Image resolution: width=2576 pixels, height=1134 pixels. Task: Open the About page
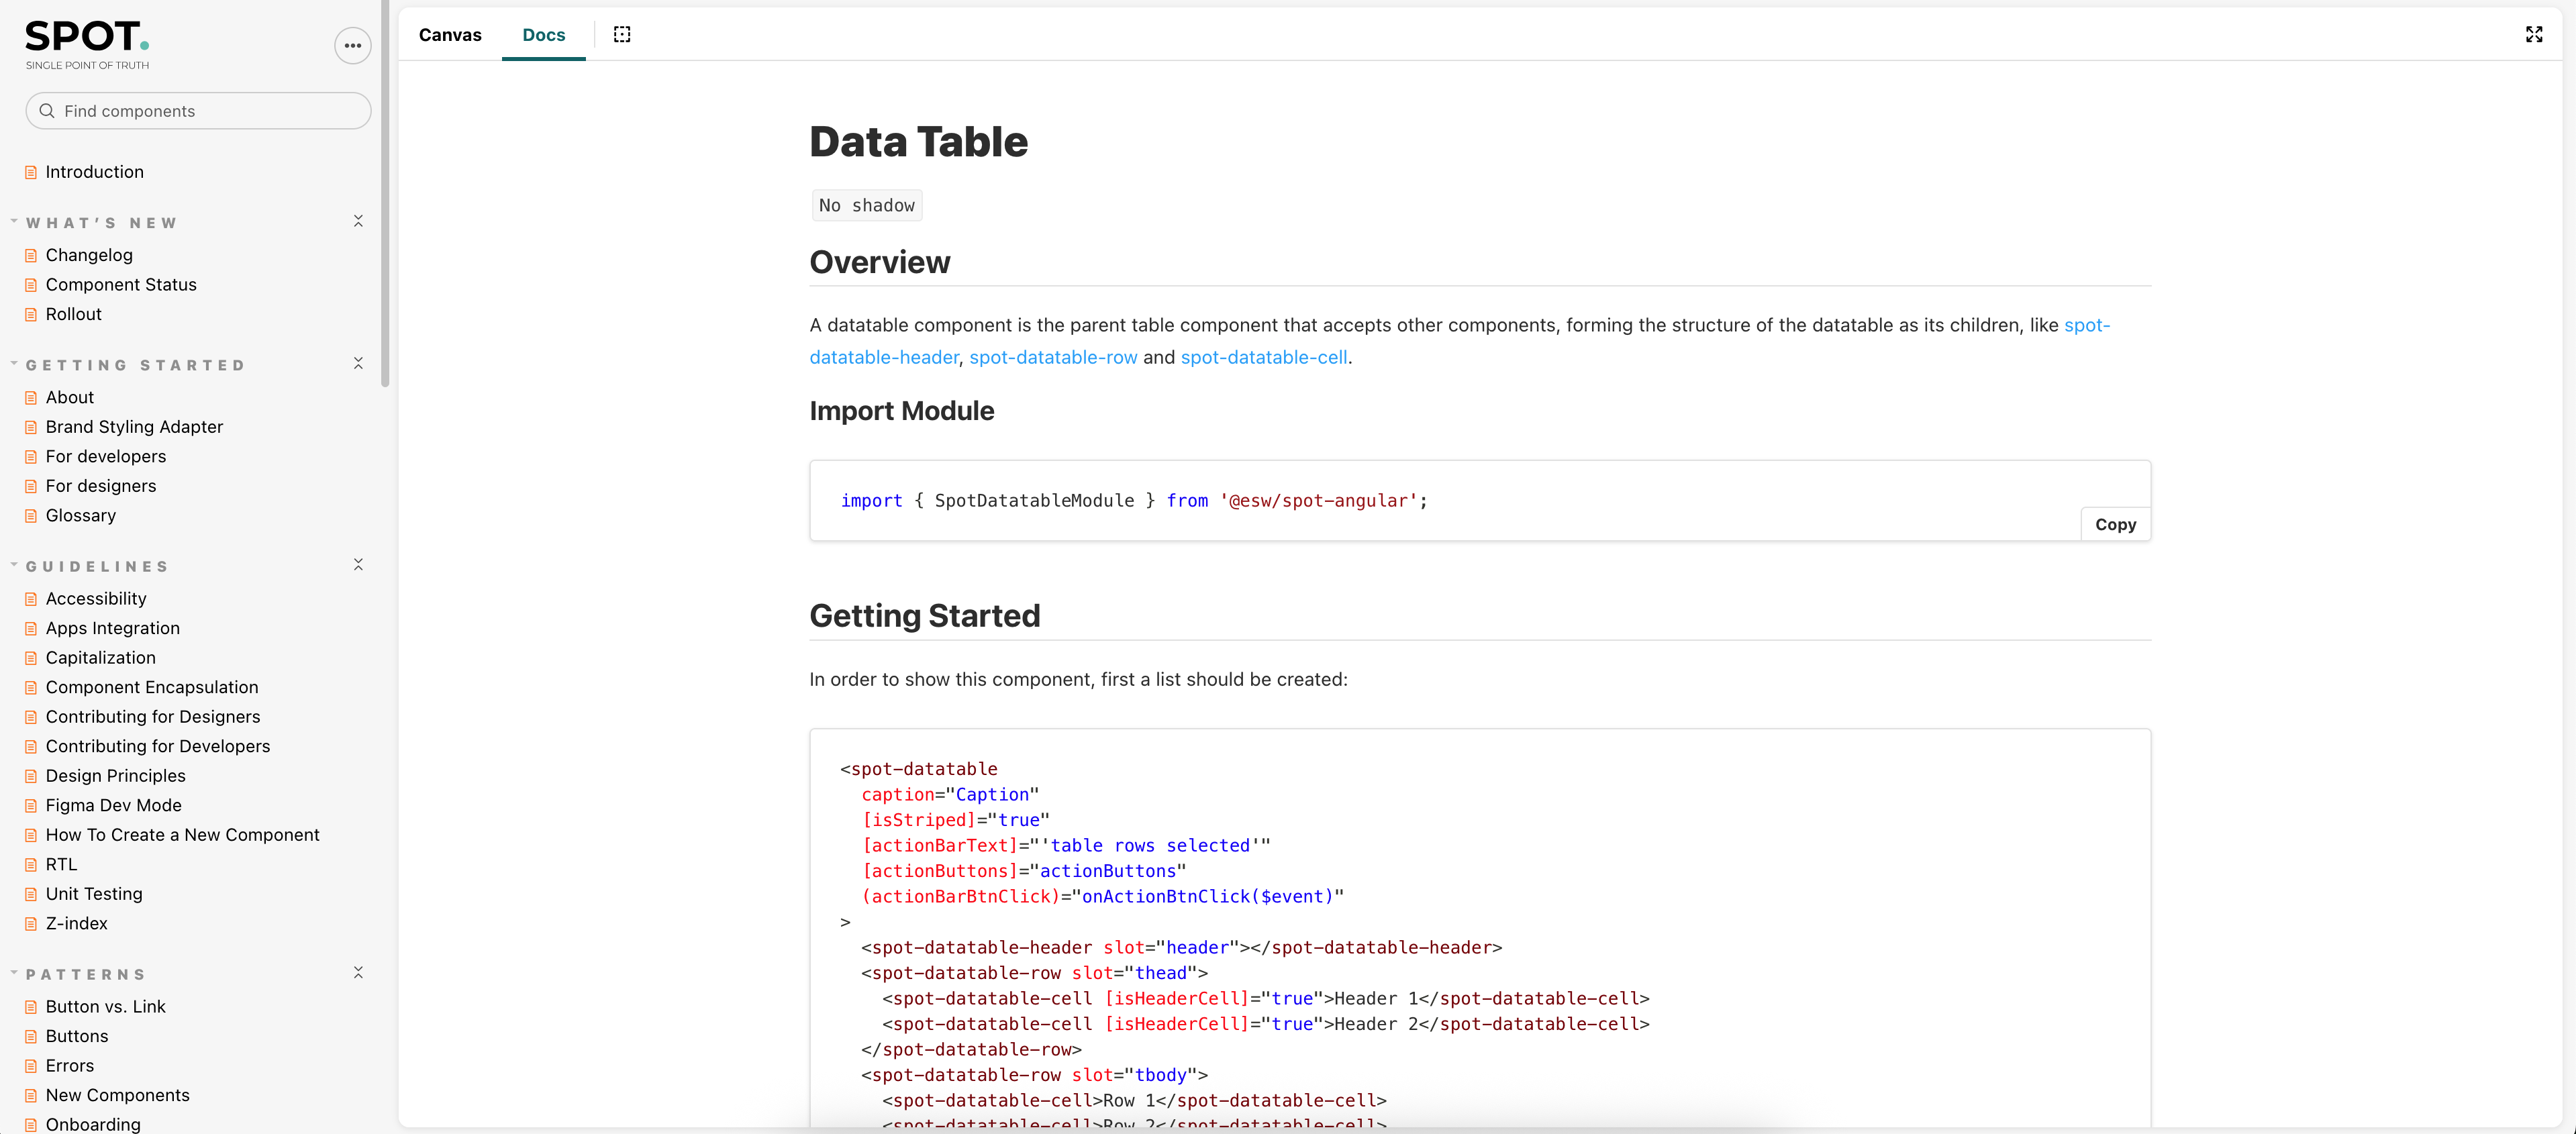pyautogui.click(x=70, y=398)
